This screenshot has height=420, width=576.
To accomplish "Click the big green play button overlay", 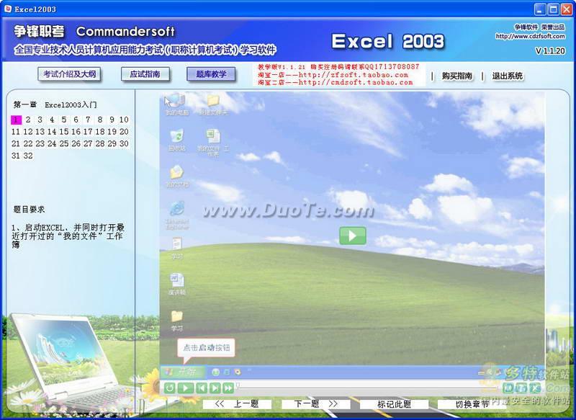I will coord(352,236).
